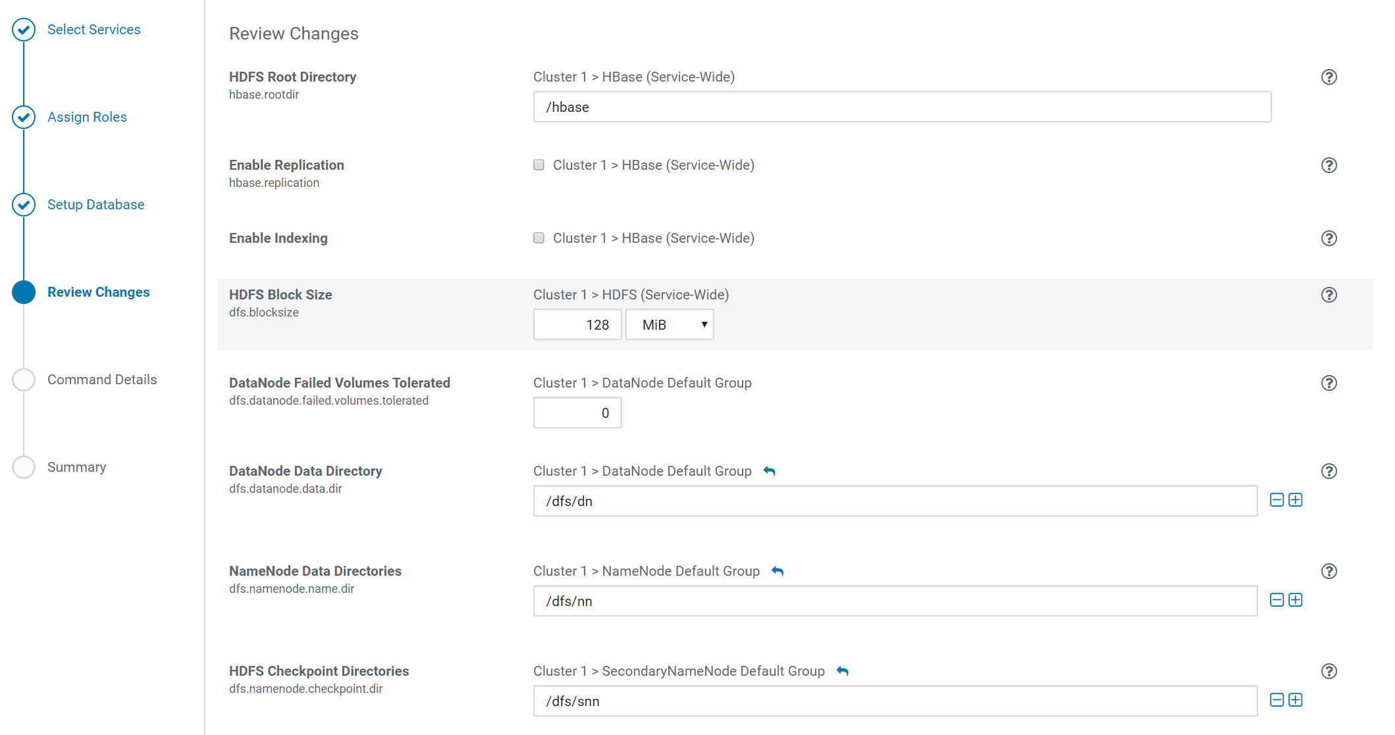Open help for HDFS Block Size

click(x=1329, y=295)
